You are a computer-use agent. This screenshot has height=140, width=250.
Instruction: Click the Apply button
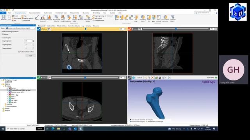pos(30,56)
